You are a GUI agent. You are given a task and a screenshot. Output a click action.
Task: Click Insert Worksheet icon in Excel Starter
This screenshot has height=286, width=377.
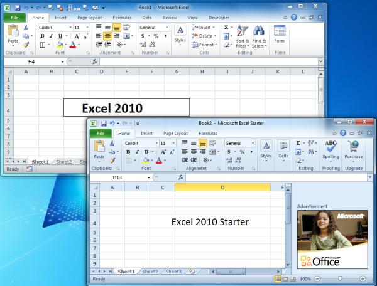click(192, 272)
